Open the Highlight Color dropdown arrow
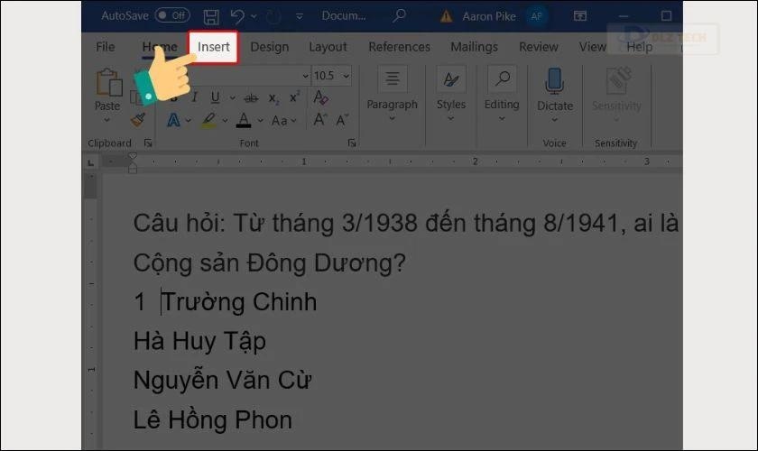 pyautogui.click(x=225, y=120)
